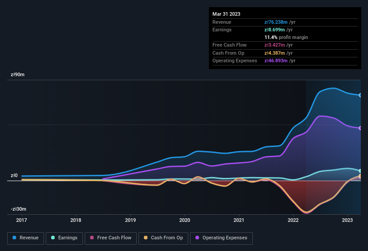Click the zł8.699m earnings value
The width and height of the screenshot is (368, 251).
coord(275,30)
